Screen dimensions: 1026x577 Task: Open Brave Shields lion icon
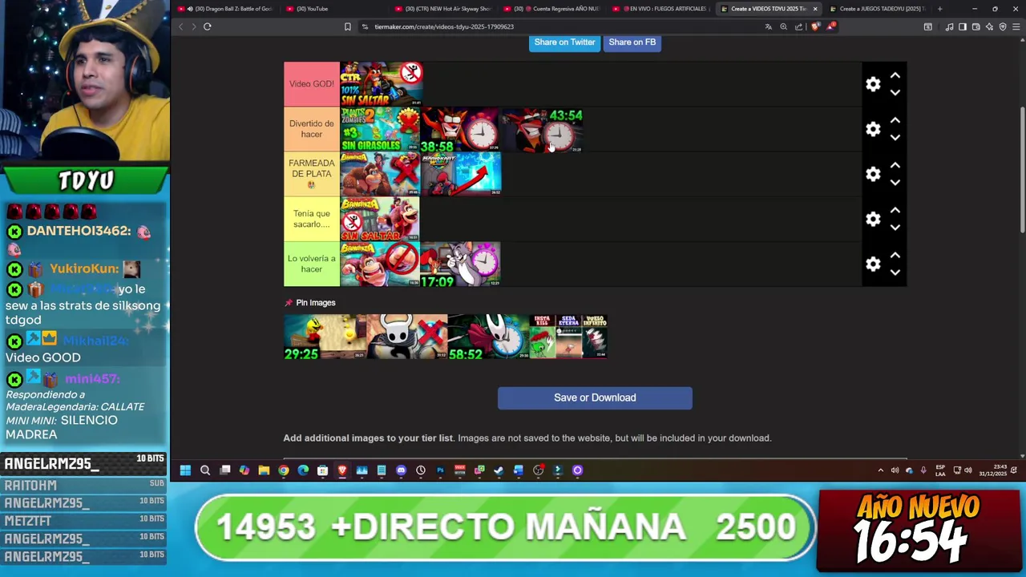point(815,26)
